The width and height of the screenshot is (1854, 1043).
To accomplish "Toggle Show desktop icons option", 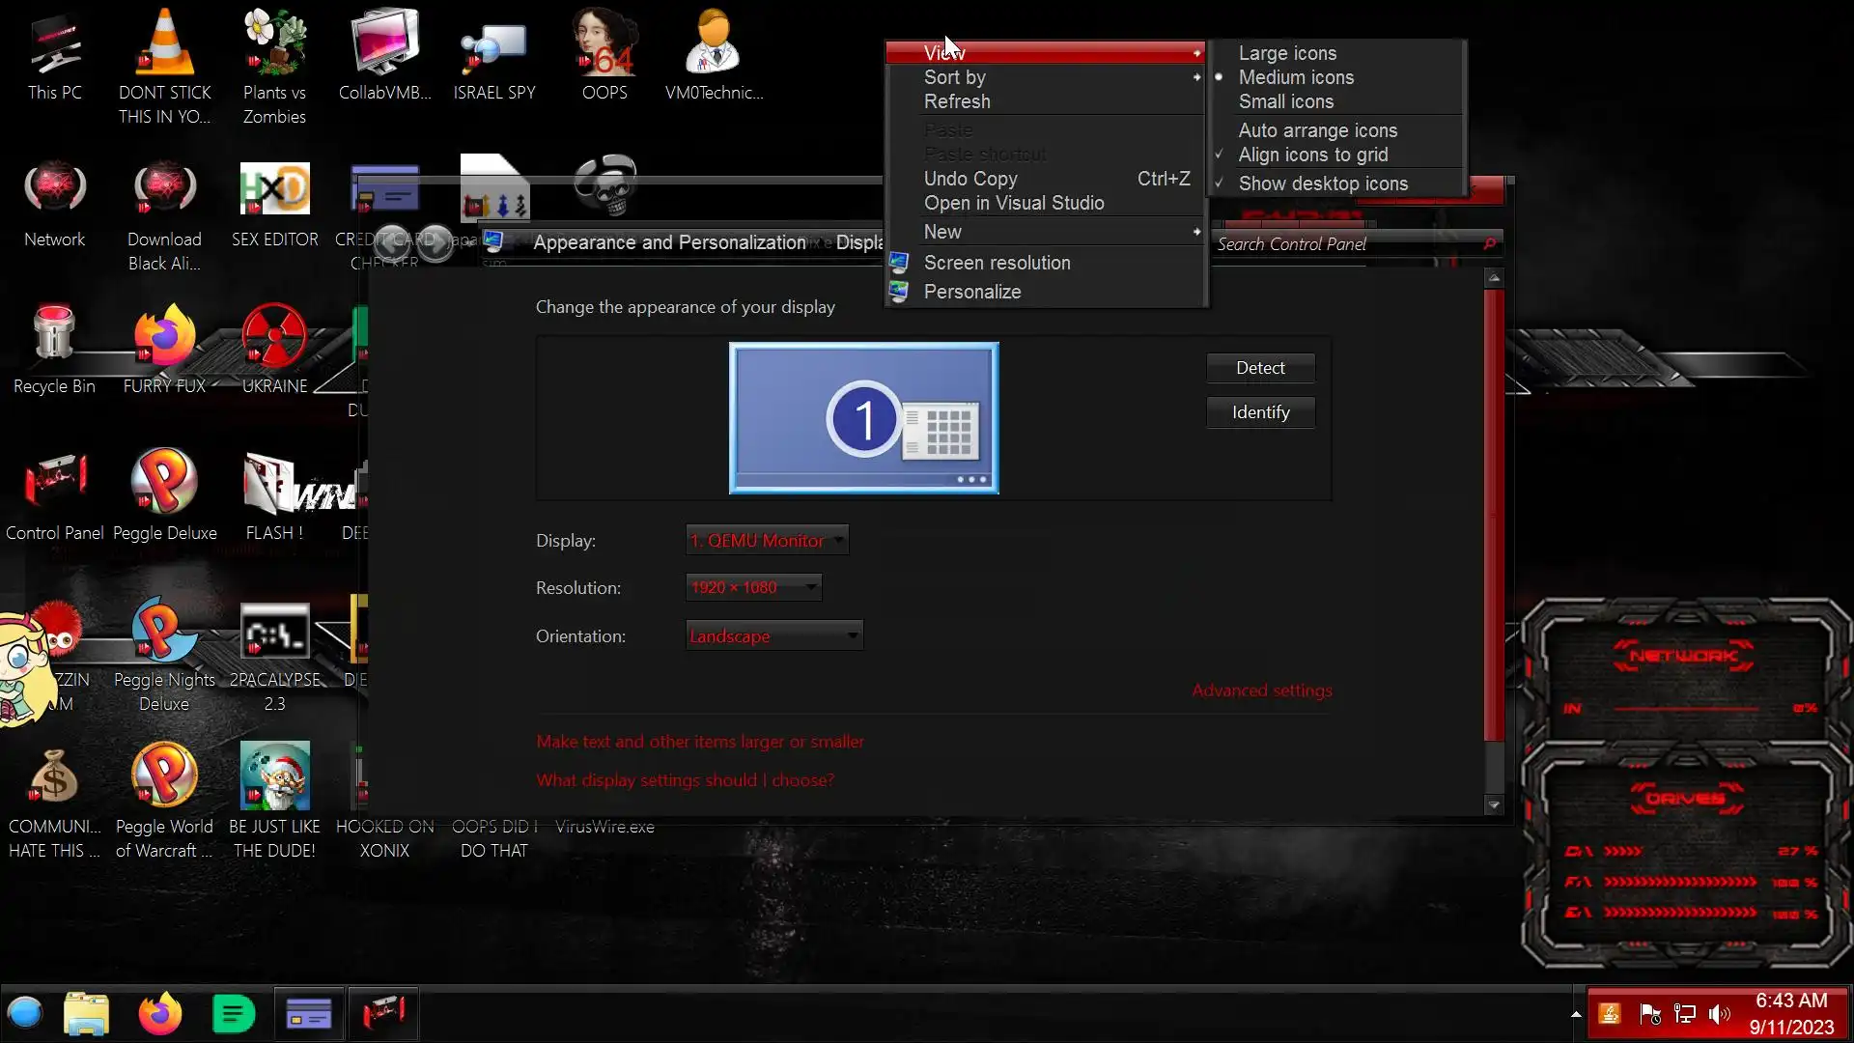I will pos(1322,183).
